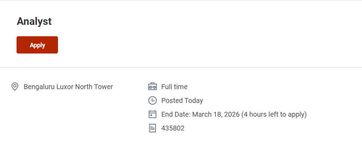Image resolution: width=362 pixels, height=145 pixels.
Task: Click the clock posted-time icon
Action: [152, 100]
